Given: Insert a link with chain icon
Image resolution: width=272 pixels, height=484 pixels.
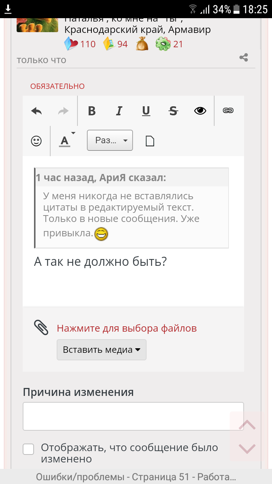Looking at the screenshot, I should (x=228, y=110).
